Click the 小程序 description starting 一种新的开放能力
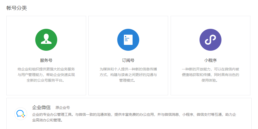The image size is (258, 129). 210,75
